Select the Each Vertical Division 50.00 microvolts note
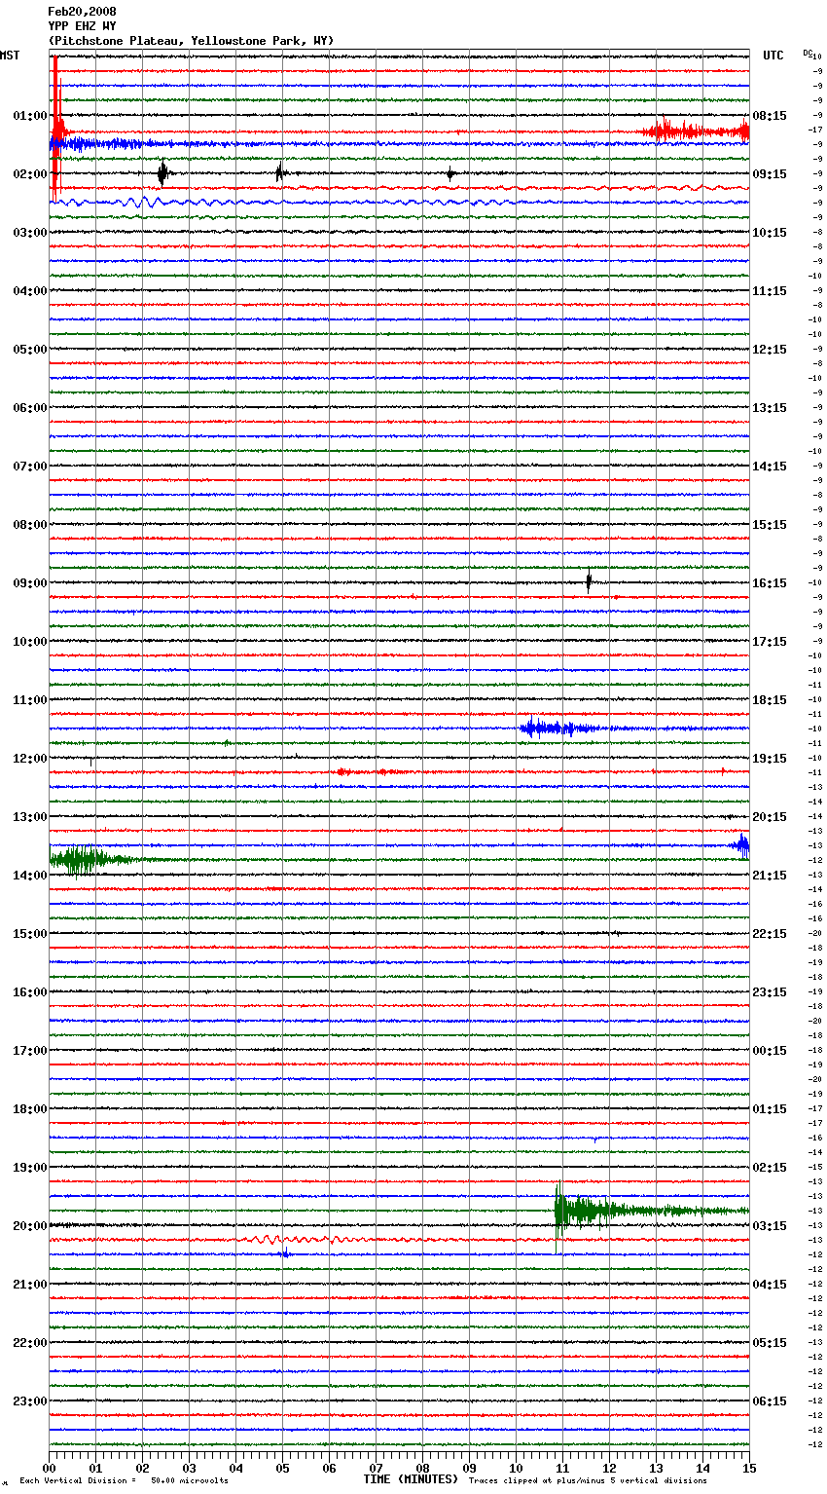The height and width of the screenshot is (1494, 827). pyautogui.click(x=124, y=1481)
